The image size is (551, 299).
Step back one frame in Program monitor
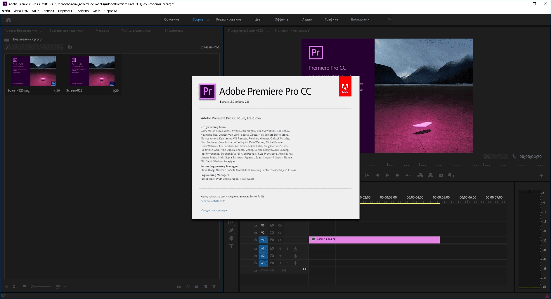point(377,175)
